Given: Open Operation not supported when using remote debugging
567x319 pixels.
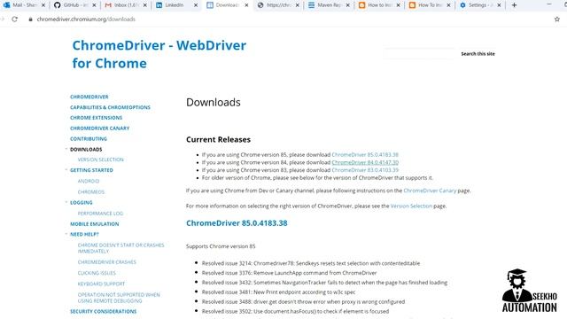Looking at the screenshot, I should click(119, 298).
